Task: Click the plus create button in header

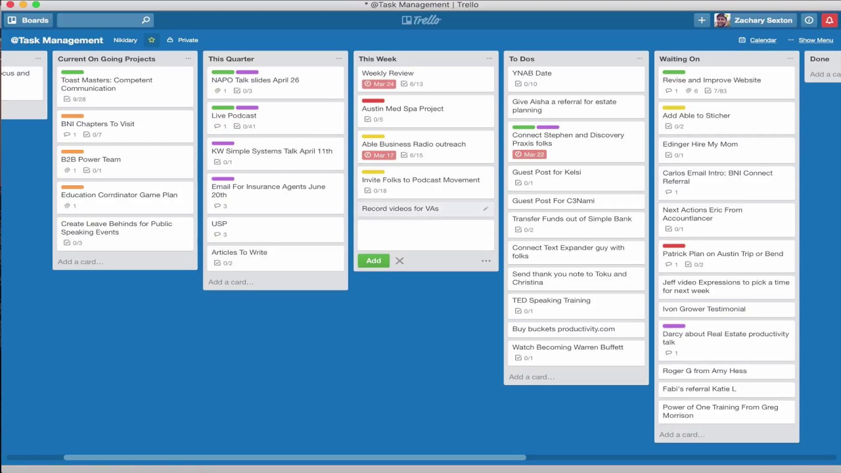Action: pyautogui.click(x=702, y=20)
